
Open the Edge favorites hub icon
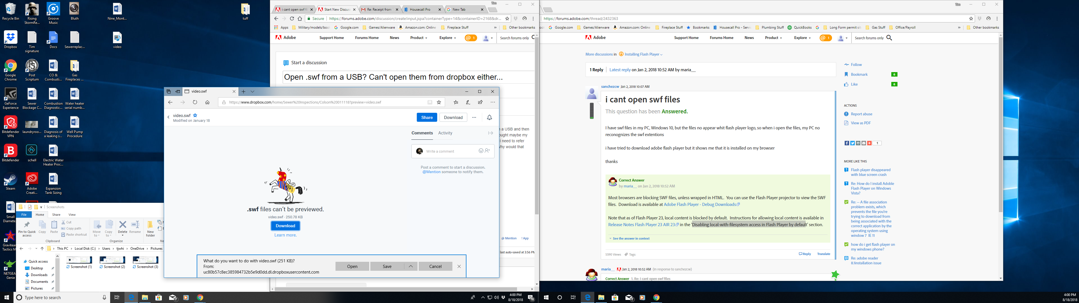[456, 102]
